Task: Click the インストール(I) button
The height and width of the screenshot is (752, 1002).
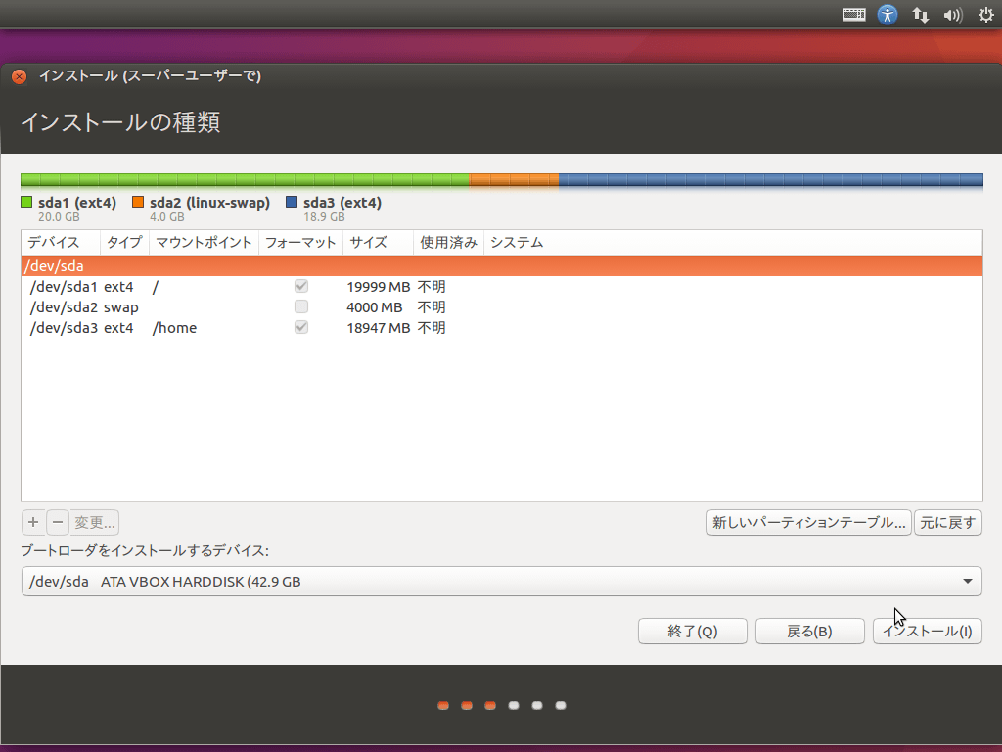Action: (927, 632)
